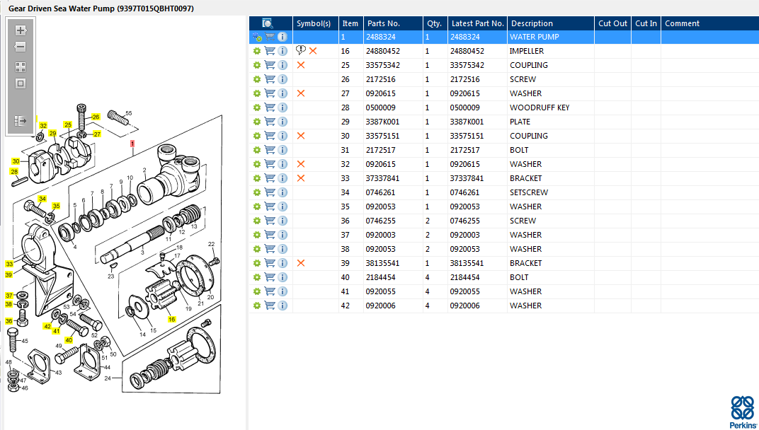759x430 pixels.
Task: Click callout 16 on the diagram
Action: (171, 319)
